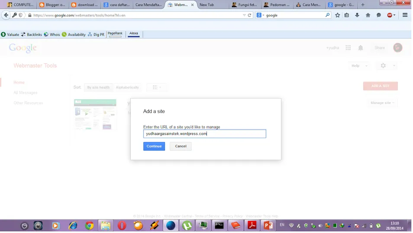The image size is (413, 233).
Task: Open uTorrent from the taskbar
Action: 187,226
